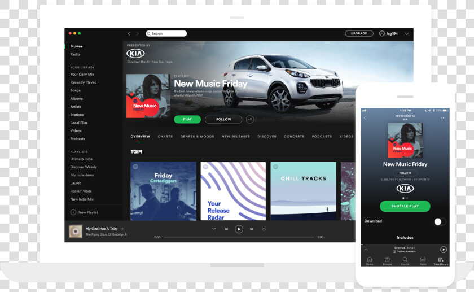
Task: Expand the account dropdown chevron
Action: pos(407,34)
